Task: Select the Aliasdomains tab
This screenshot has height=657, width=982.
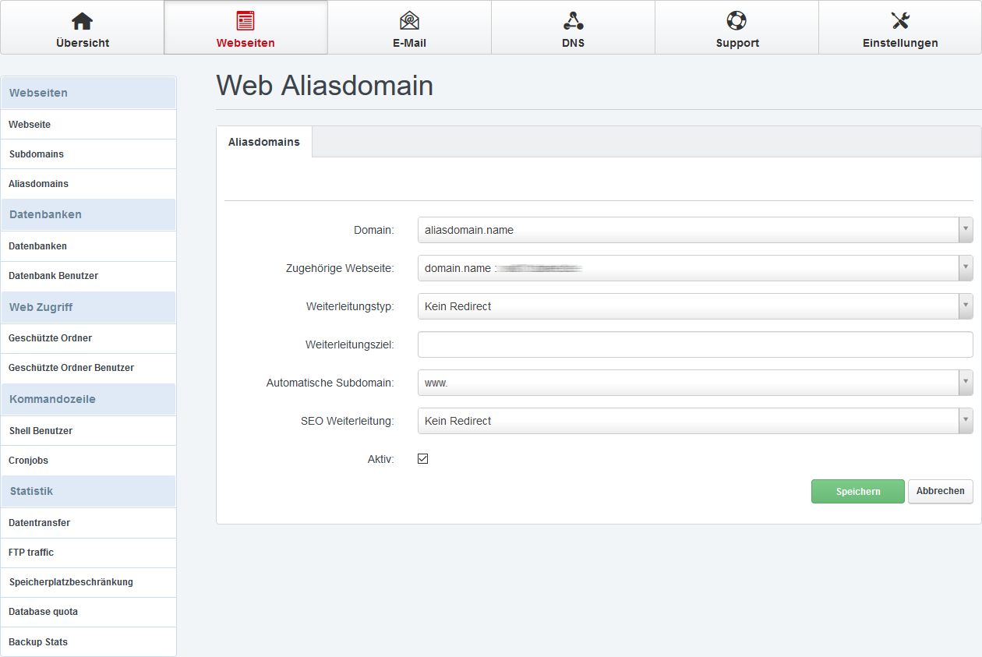Action: [263, 142]
